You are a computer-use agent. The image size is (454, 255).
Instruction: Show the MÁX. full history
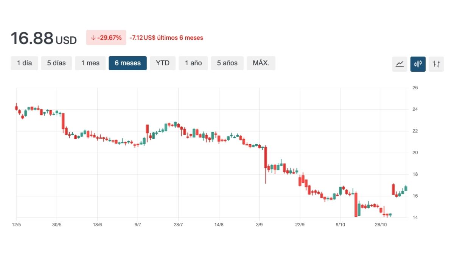(x=261, y=63)
